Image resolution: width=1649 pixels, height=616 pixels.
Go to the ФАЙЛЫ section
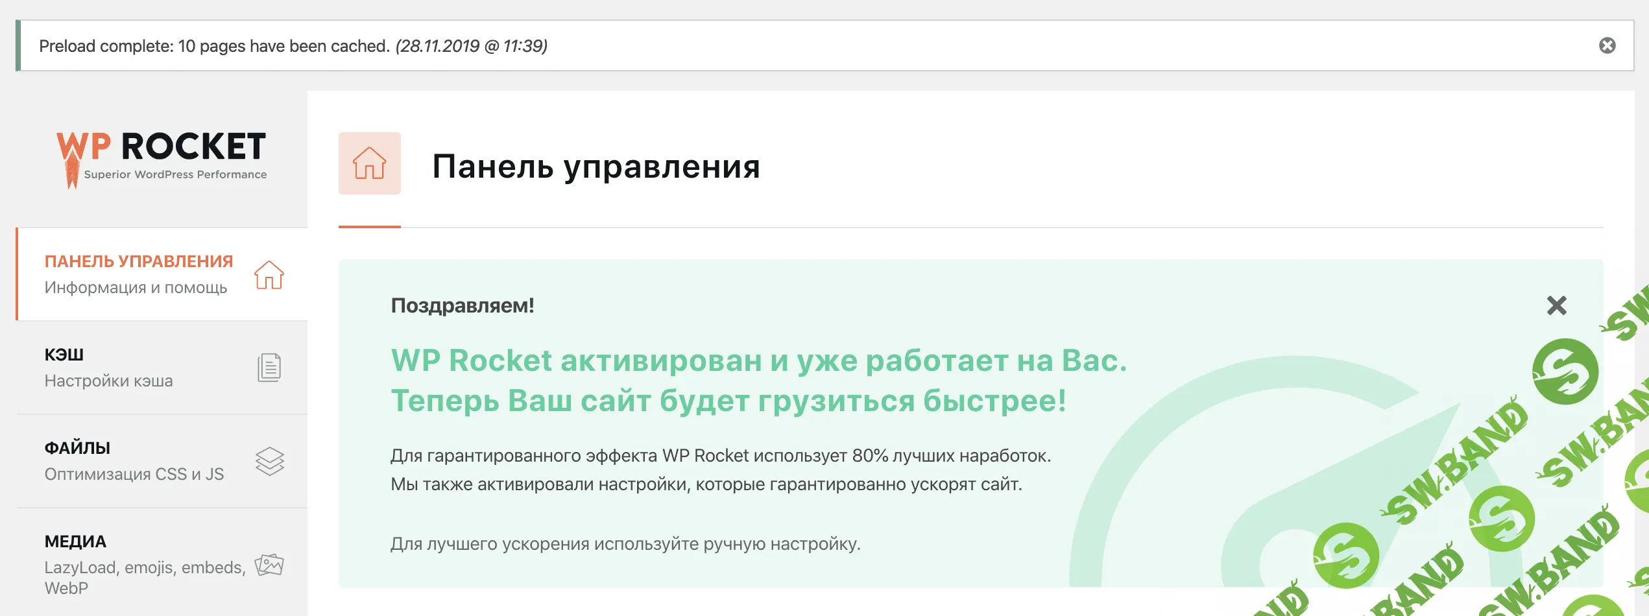pyautogui.click(x=77, y=448)
